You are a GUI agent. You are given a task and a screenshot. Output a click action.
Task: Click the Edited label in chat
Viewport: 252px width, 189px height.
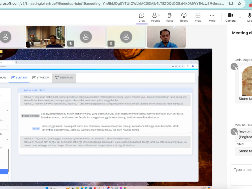239,144
